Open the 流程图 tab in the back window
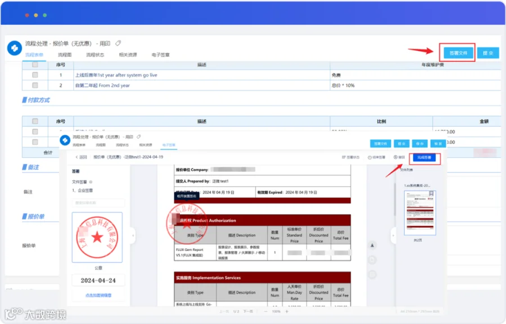This screenshot has width=506, height=324. [65, 55]
